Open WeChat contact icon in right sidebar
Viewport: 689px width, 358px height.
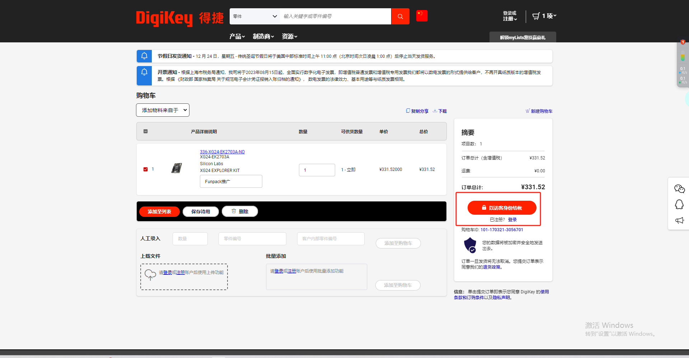pos(679,189)
